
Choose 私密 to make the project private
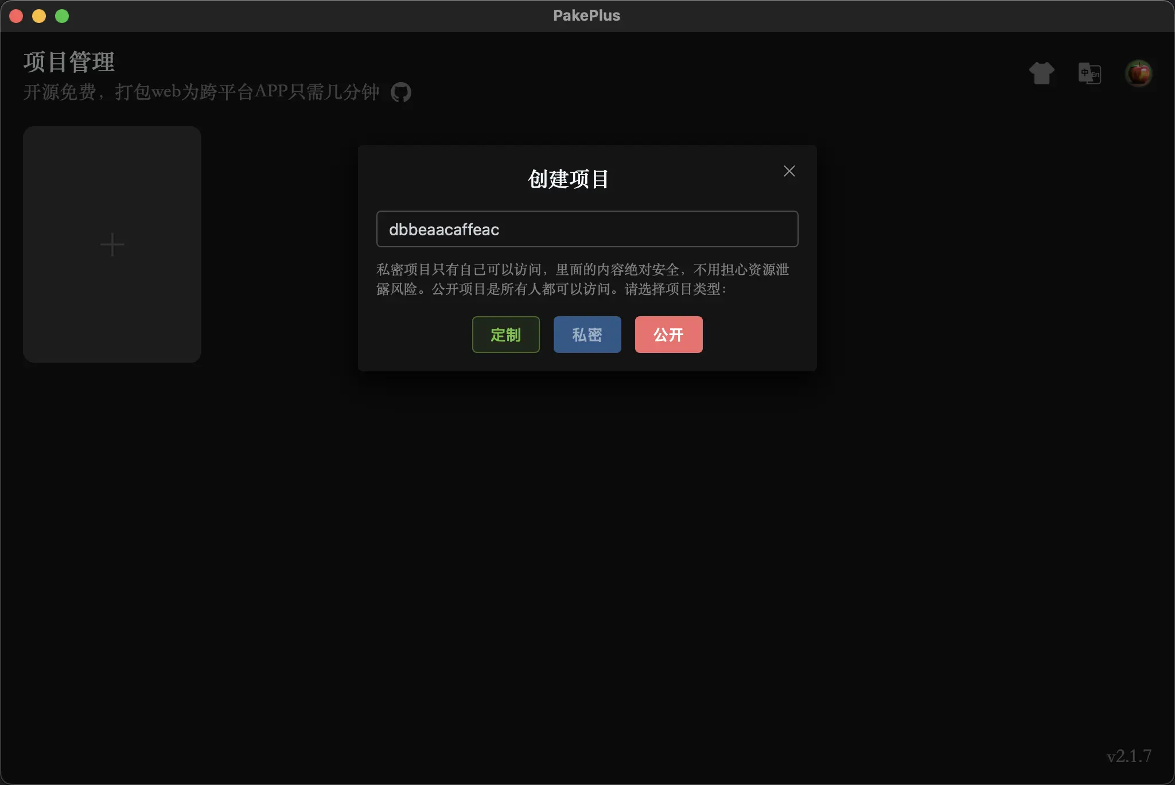pyautogui.click(x=587, y=335)
